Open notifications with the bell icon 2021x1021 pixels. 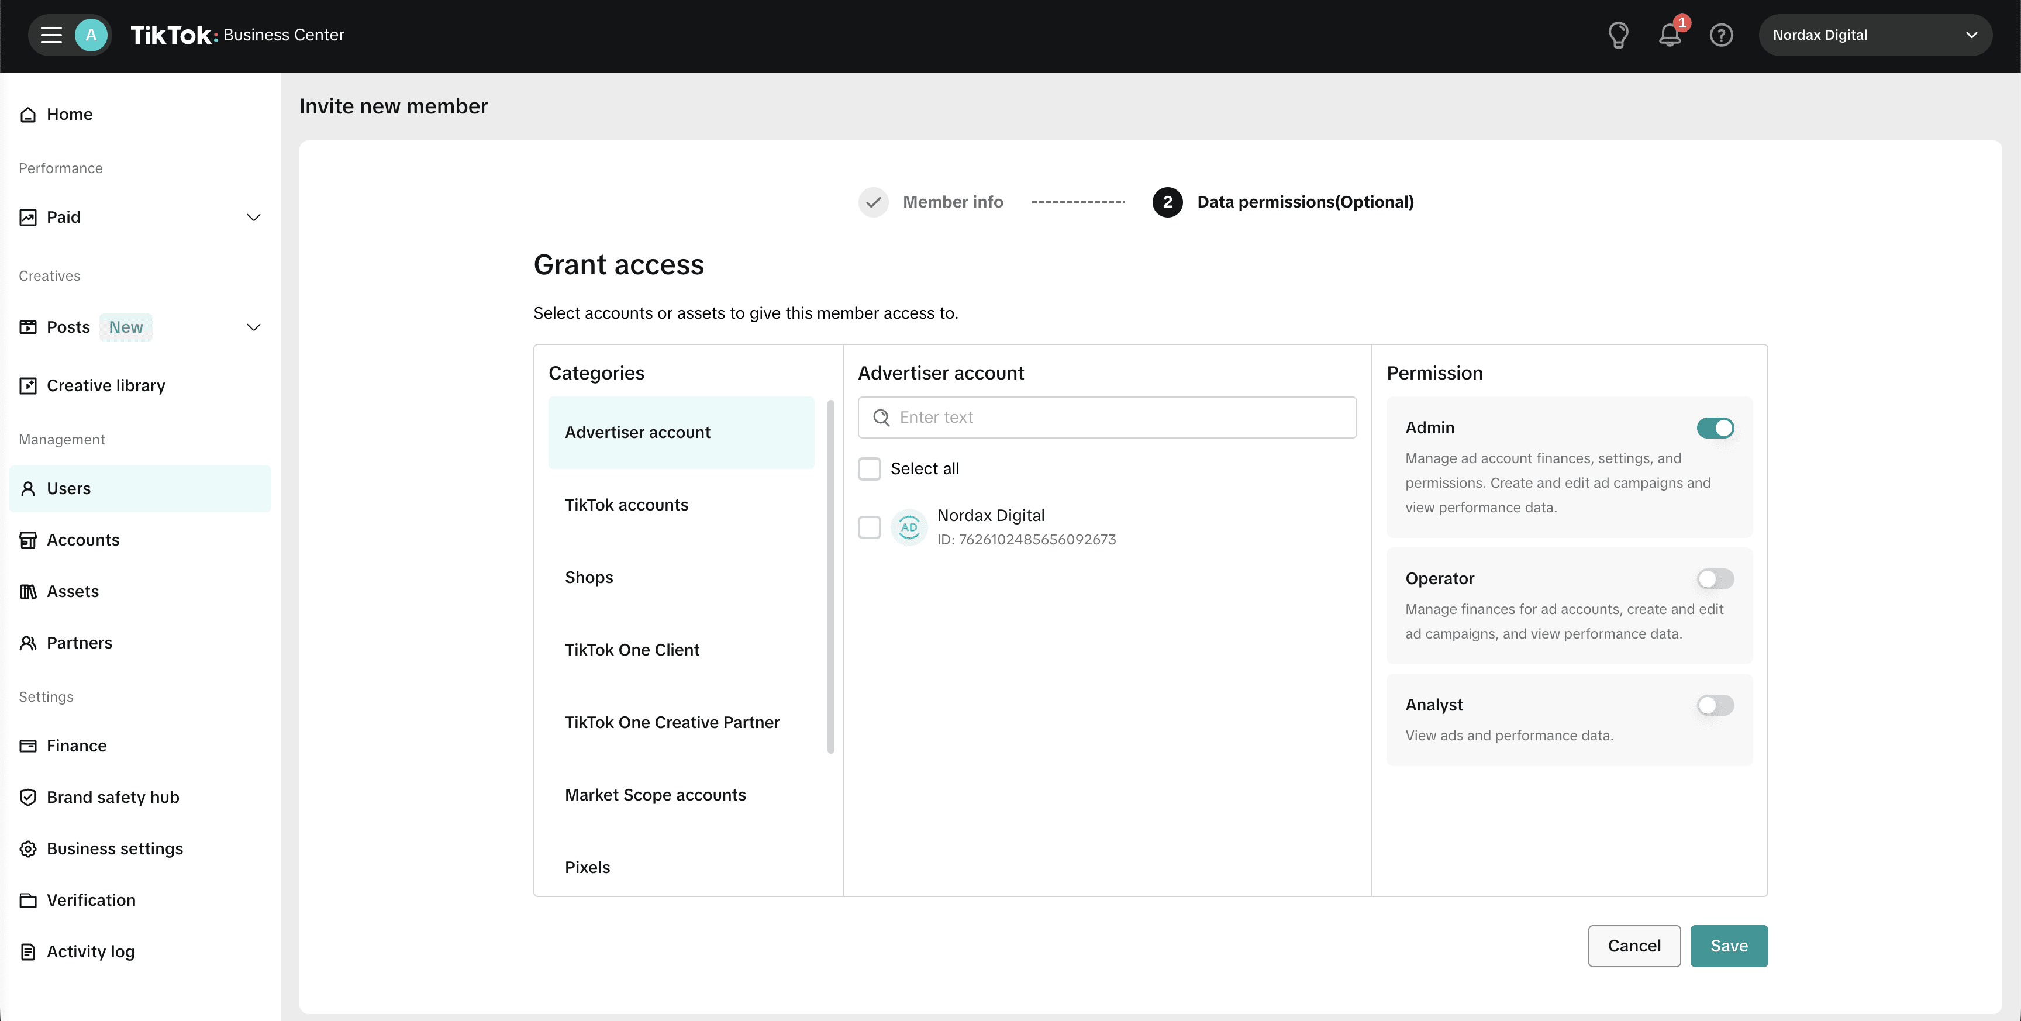pyautogui.click(x=1669, y=35)
